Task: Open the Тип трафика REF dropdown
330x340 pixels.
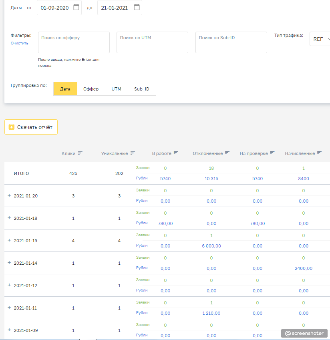Action: pyautogui.click(x=320, y=39)
